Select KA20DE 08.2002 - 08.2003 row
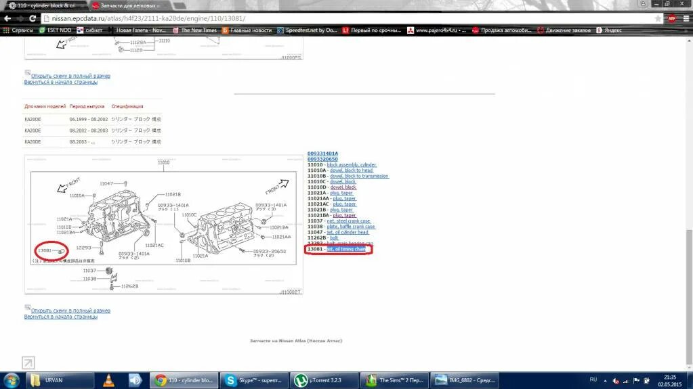The width and height of the screenshot is (693, 389). coord(93,131)
